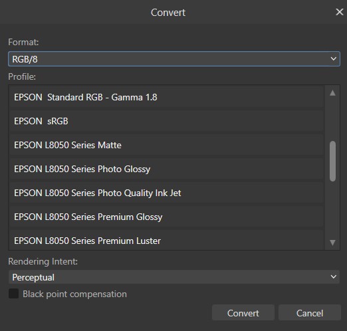Pick EPSON L8050 Series Photo Glossy
The image size is (347, 331).
coord(166,169)
